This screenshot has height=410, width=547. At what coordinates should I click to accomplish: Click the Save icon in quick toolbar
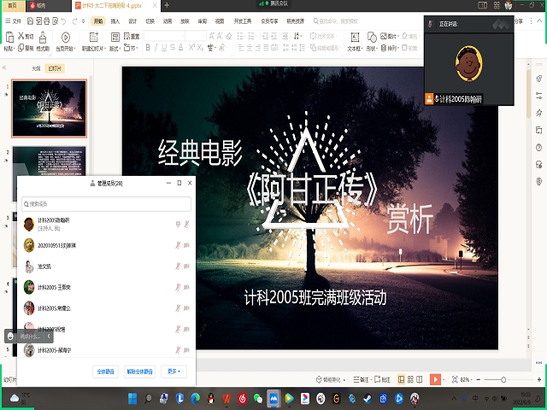coord(31,21)
